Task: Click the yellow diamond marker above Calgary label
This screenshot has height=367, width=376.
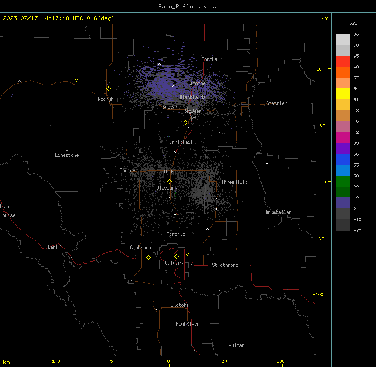Action: coord(177,257)
